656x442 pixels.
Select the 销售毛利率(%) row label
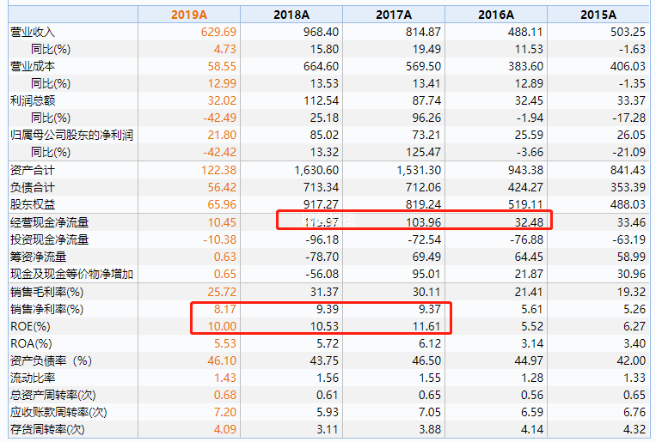pos(46,292)
